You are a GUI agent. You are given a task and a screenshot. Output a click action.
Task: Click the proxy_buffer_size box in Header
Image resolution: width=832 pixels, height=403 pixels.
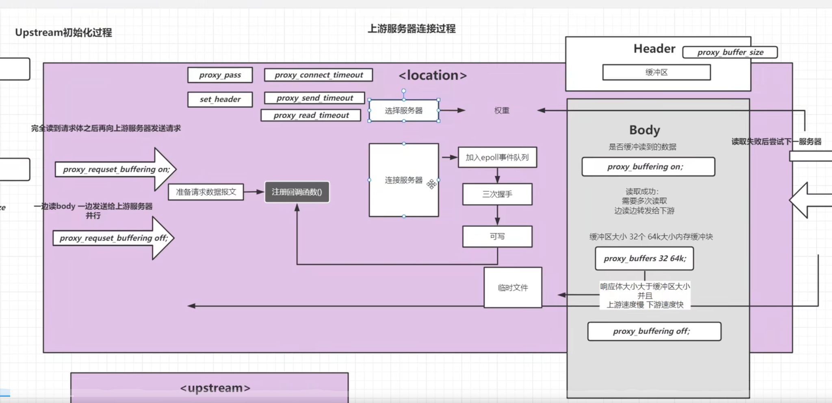(730, 52)
